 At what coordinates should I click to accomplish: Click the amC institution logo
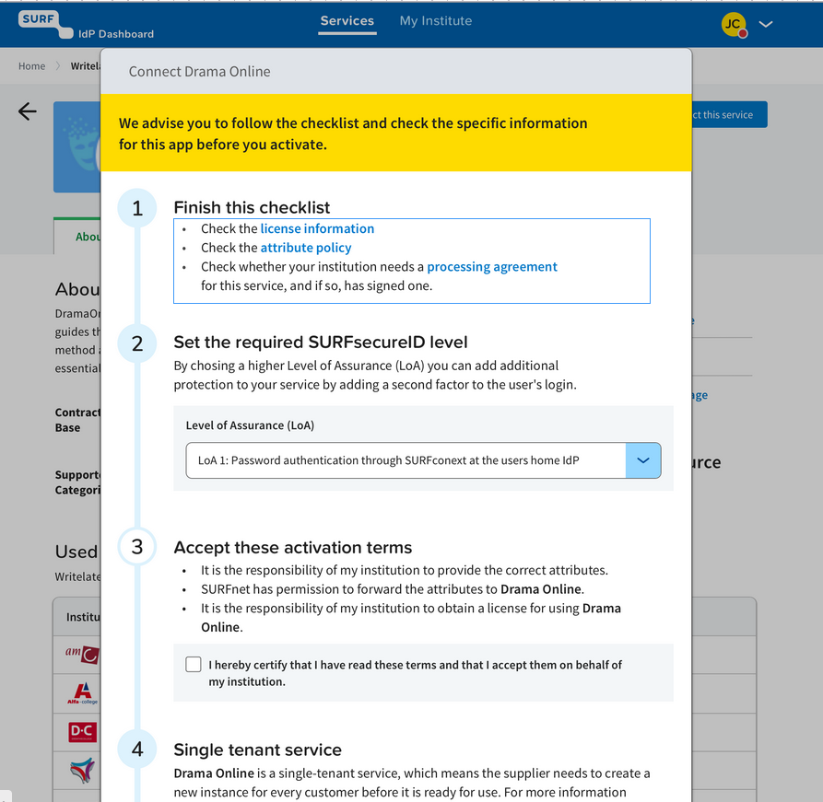click(82, 654)
